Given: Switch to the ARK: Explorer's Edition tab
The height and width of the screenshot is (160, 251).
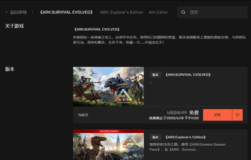Looking at the screenshot, I should (x=122, y=12).
